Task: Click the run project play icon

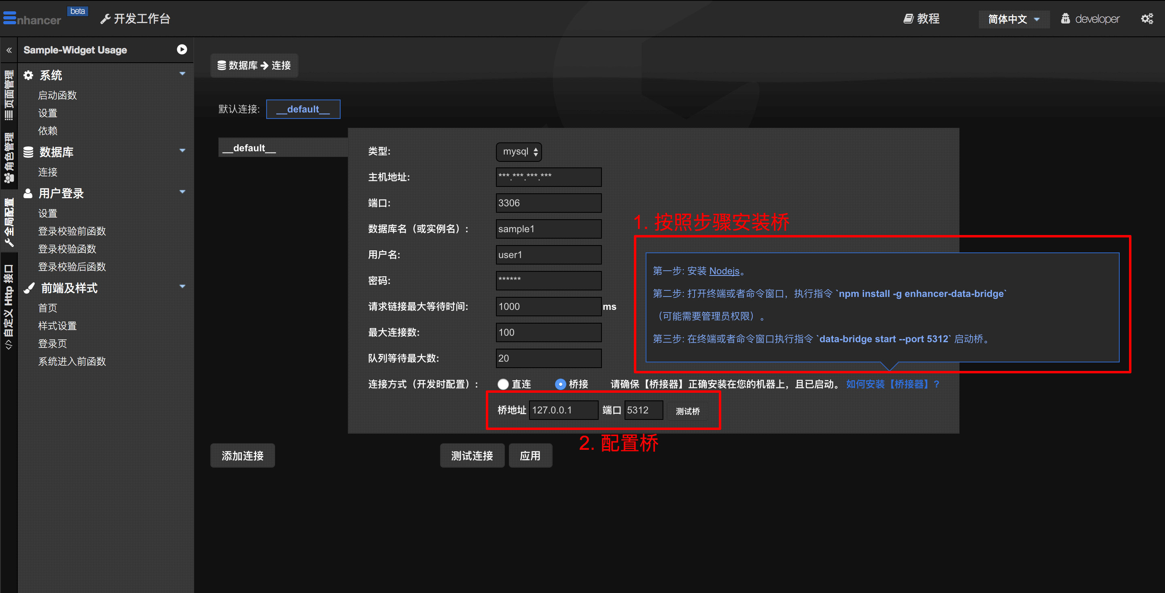Action: coord(182,49)
